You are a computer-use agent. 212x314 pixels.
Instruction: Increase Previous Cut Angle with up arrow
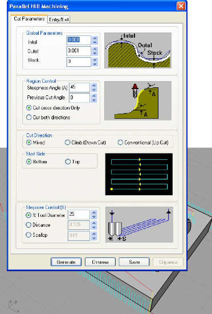pos(93,96)
